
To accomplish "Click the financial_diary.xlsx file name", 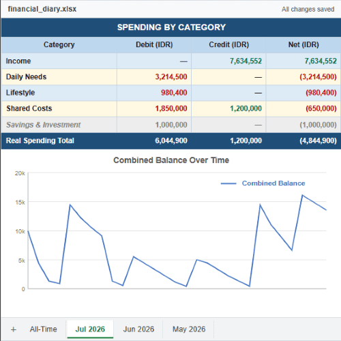I will [x=42, y=9].
